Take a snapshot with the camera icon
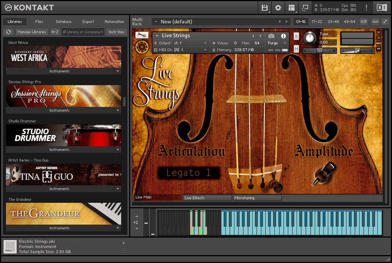This screenshot has height=263, width=392. (x=271, y=36)
